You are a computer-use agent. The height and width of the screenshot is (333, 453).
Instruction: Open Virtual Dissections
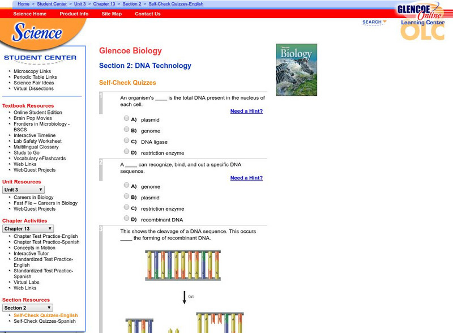point(33,89)
